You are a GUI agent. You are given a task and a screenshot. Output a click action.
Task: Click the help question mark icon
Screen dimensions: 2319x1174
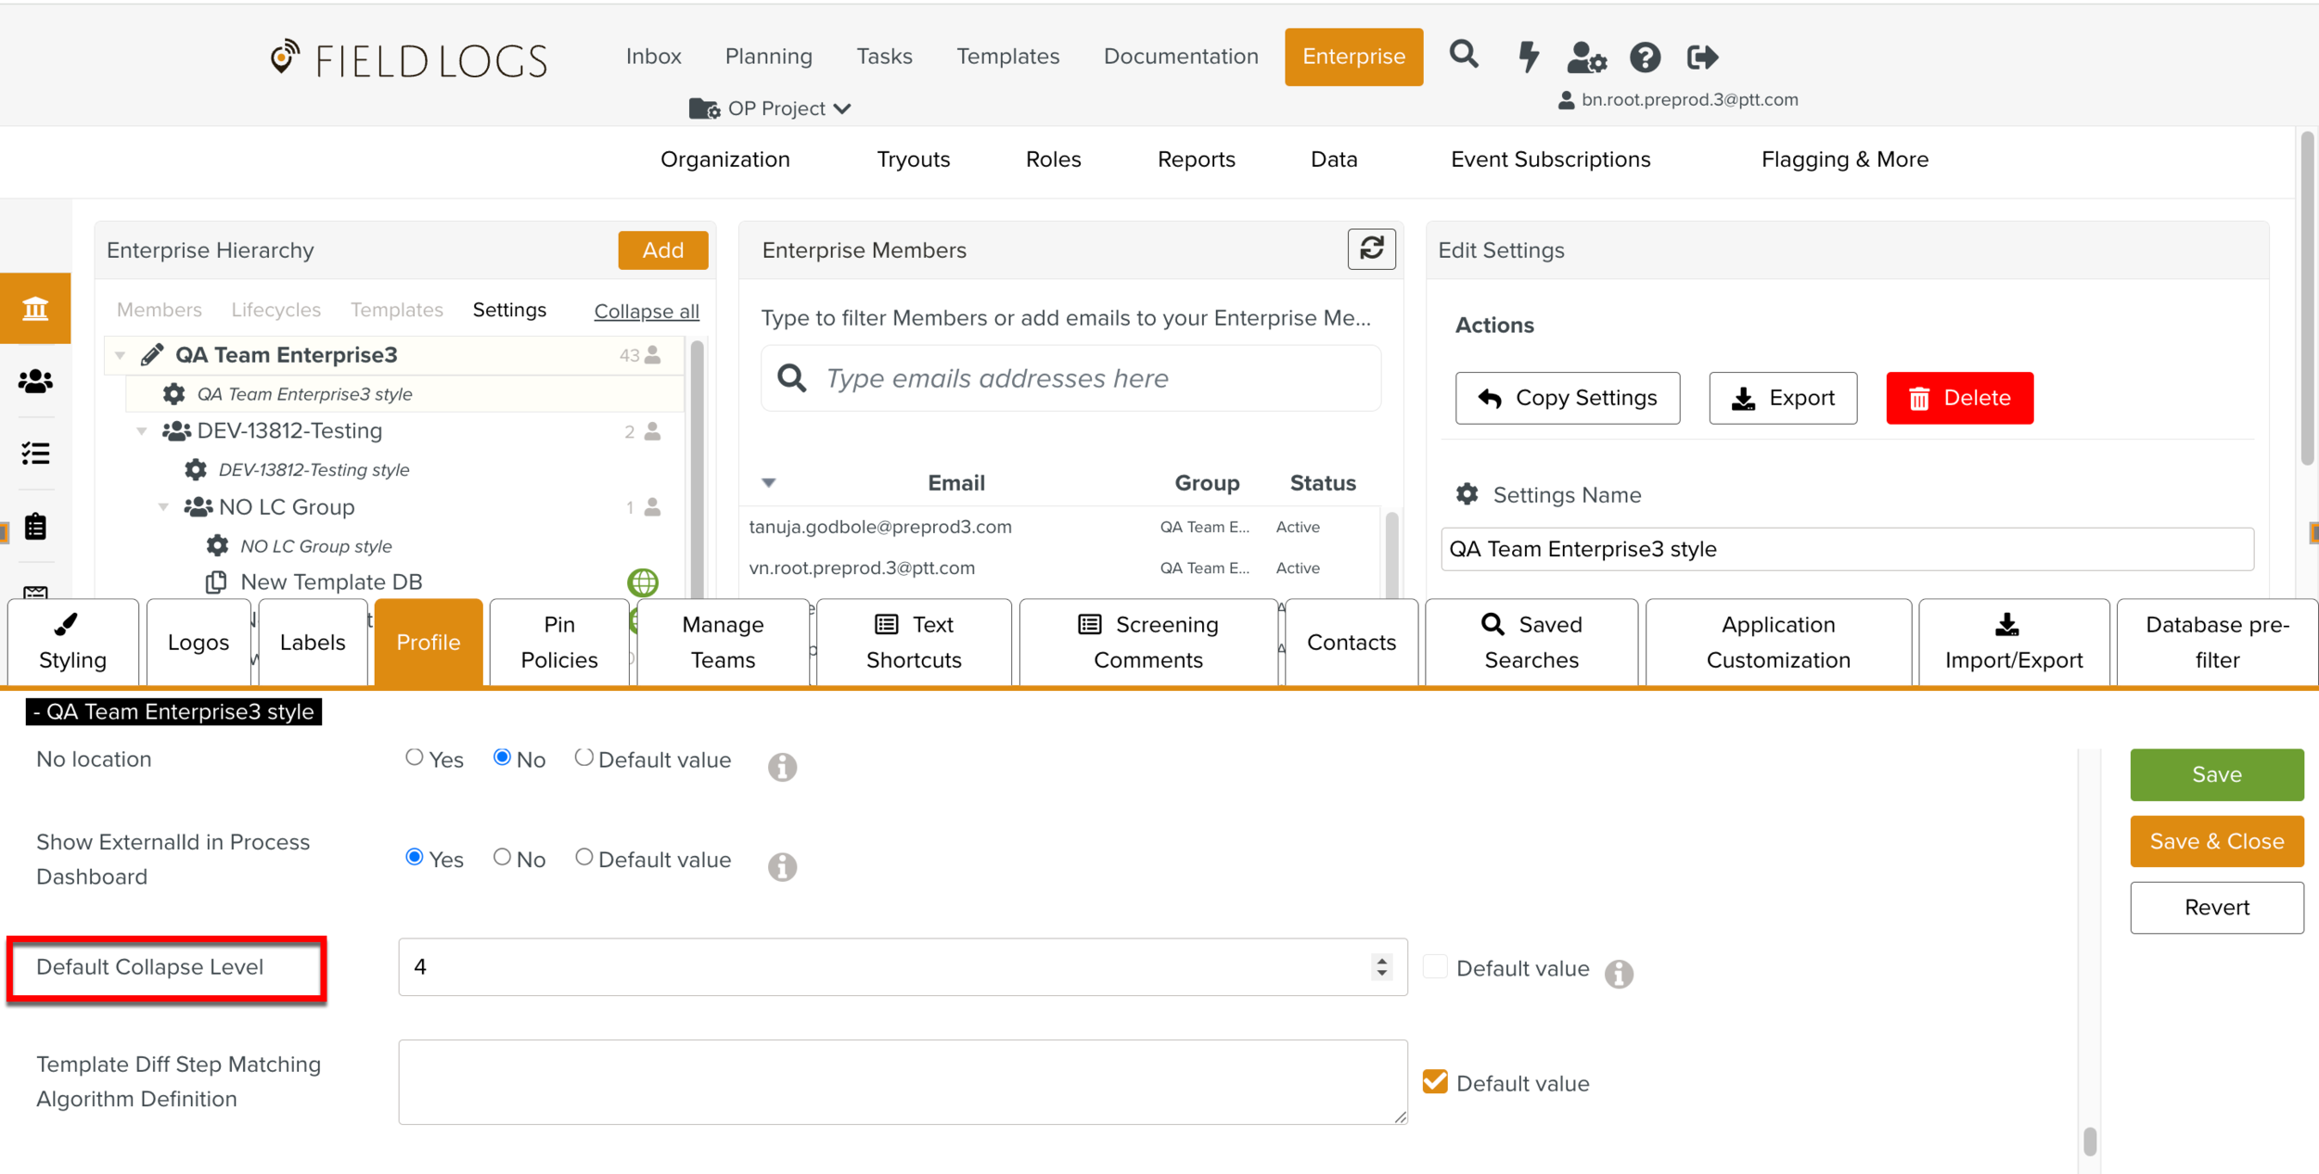[x=1645, y=57]
